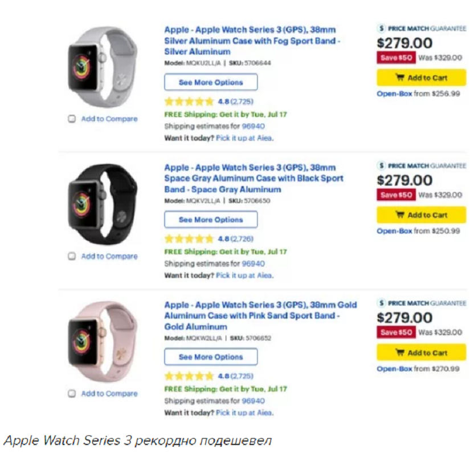View the Gold Pink Sand watch image
This screenshot has width=470, height=453.
[103, 339]
